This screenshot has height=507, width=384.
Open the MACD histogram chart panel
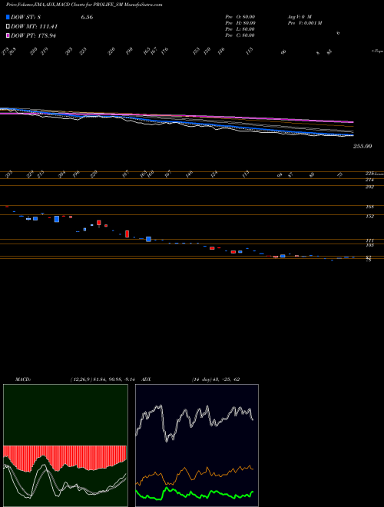coord(65,446)
